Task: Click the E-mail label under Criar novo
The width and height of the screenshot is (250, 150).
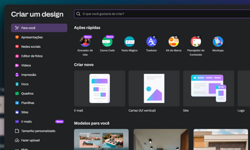Action: [78, 111]
